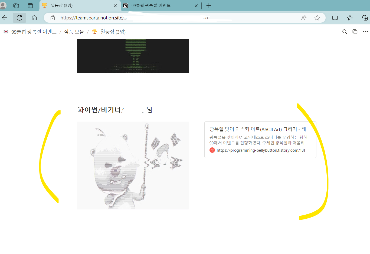This screenshot has width=370, height=254.
Task: Go to the browser home page
Action: (x=34, y=18)
